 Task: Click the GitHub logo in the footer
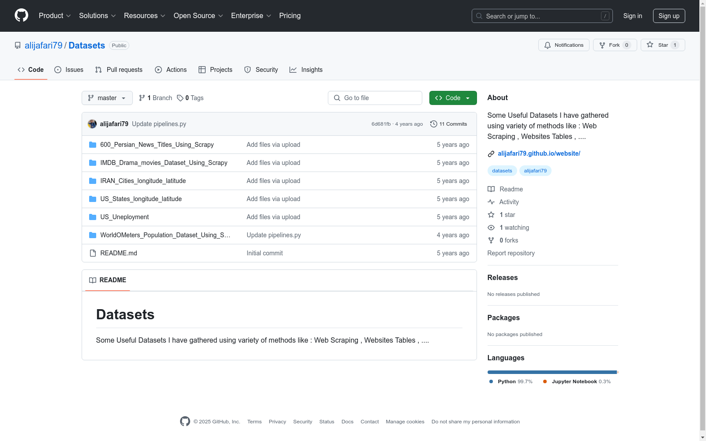185,422
